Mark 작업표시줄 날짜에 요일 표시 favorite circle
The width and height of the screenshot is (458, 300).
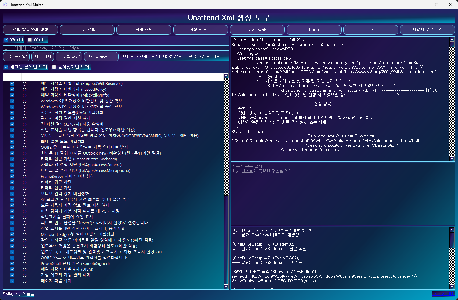click(x=24, y=217)
